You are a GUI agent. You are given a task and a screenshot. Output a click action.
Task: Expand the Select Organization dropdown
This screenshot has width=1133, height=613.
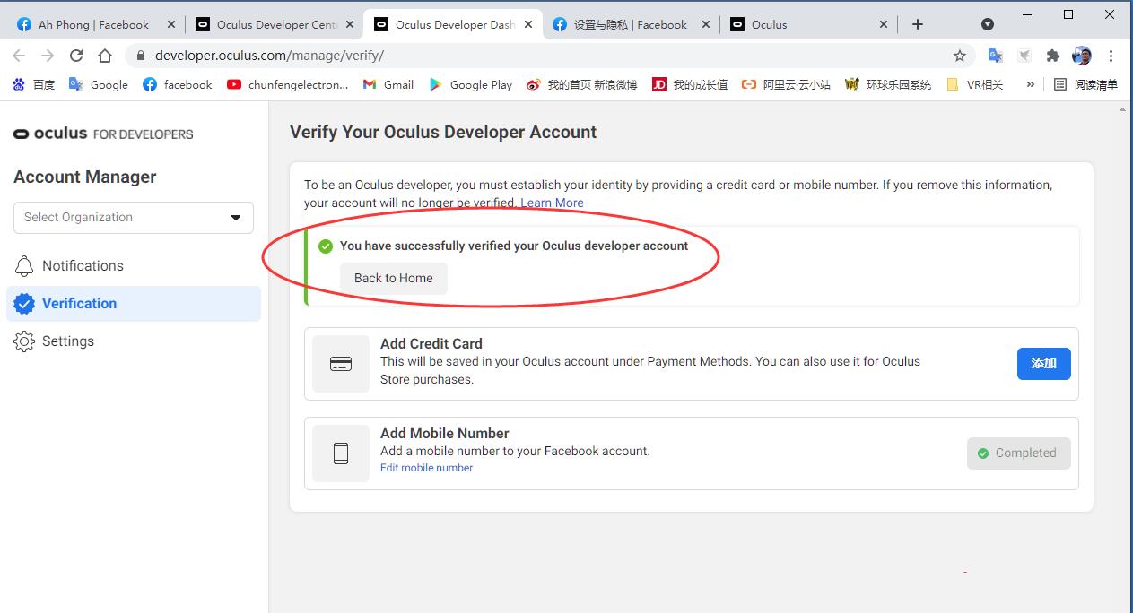(x=134, y=217)
